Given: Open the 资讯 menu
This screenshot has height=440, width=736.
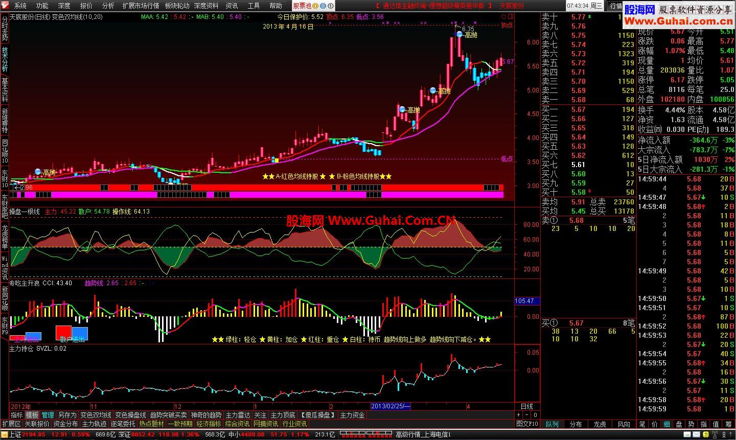Looking at the screenshot, I should (232, 6).
